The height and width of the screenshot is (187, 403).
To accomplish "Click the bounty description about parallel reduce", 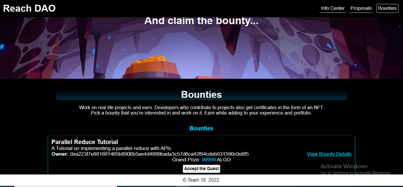I will (111, 148).
